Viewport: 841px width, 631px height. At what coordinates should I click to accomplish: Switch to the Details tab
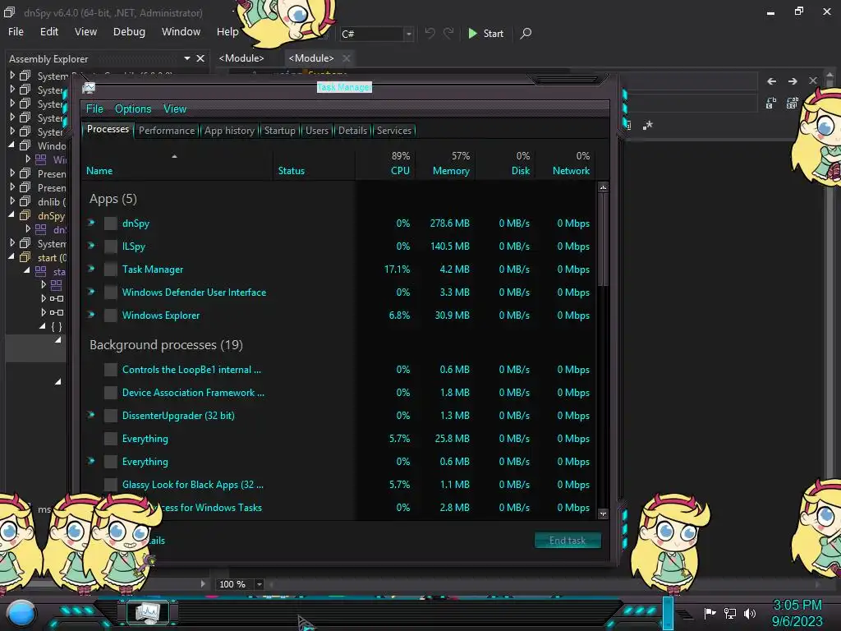(352, 131)
